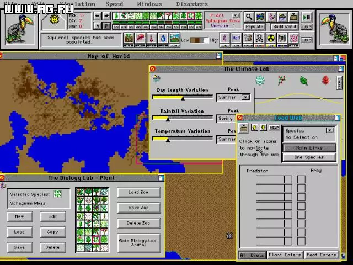
Task: Select the green leaf summer icon
Action: [303, 81]
